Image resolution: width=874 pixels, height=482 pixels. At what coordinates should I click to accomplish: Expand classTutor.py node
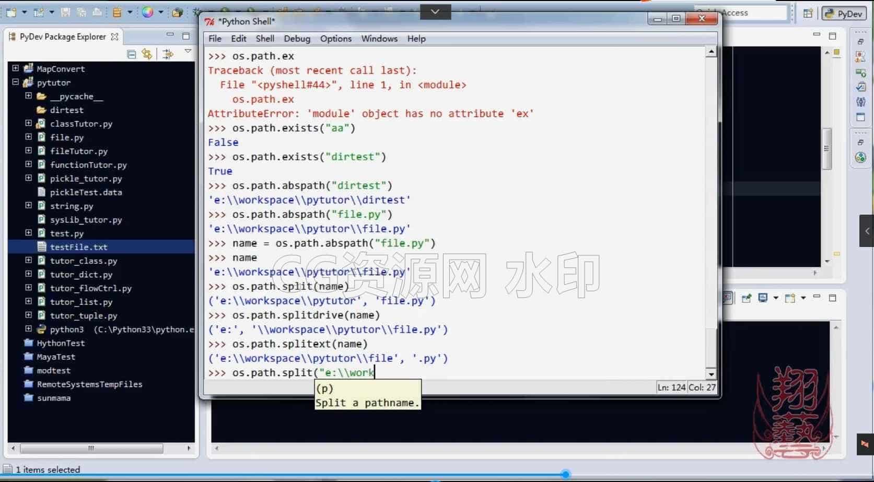[29, 123]
